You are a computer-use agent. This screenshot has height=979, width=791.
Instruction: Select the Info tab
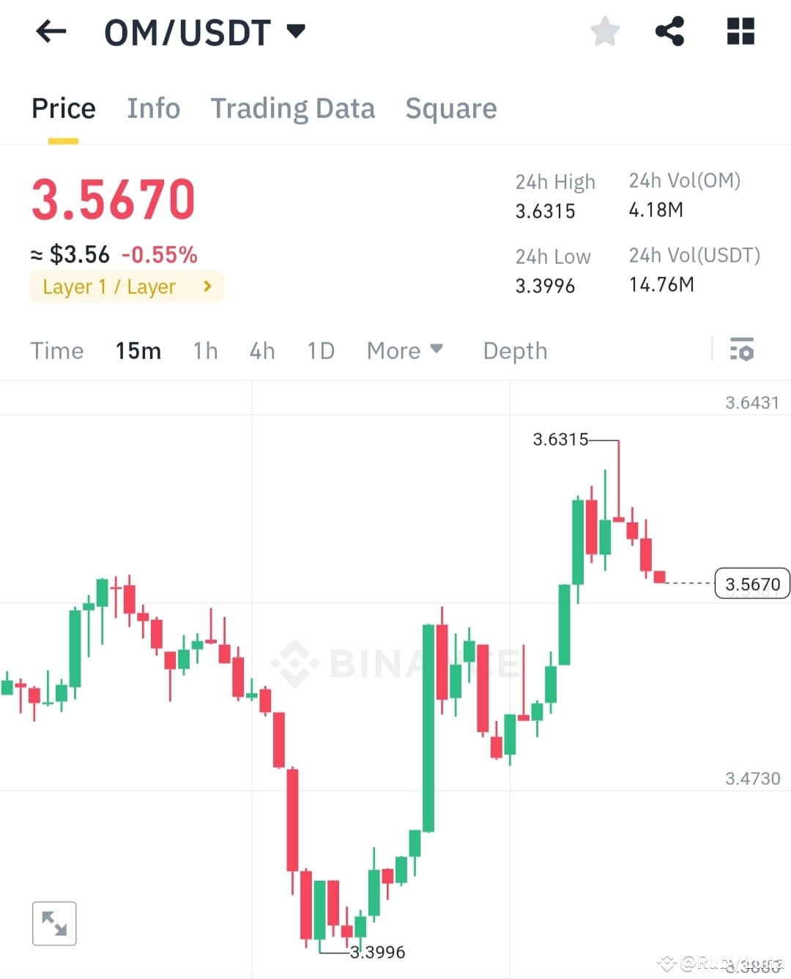pyautogui.click(x=154, y=108)
